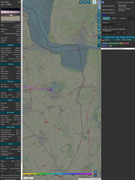Viewport: 135px width, 180px height.
Task: Sort table by Route column
Action: tap(113, 37)
